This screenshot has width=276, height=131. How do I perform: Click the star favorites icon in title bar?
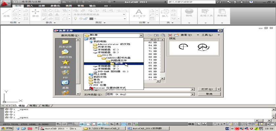coord(242,2)
